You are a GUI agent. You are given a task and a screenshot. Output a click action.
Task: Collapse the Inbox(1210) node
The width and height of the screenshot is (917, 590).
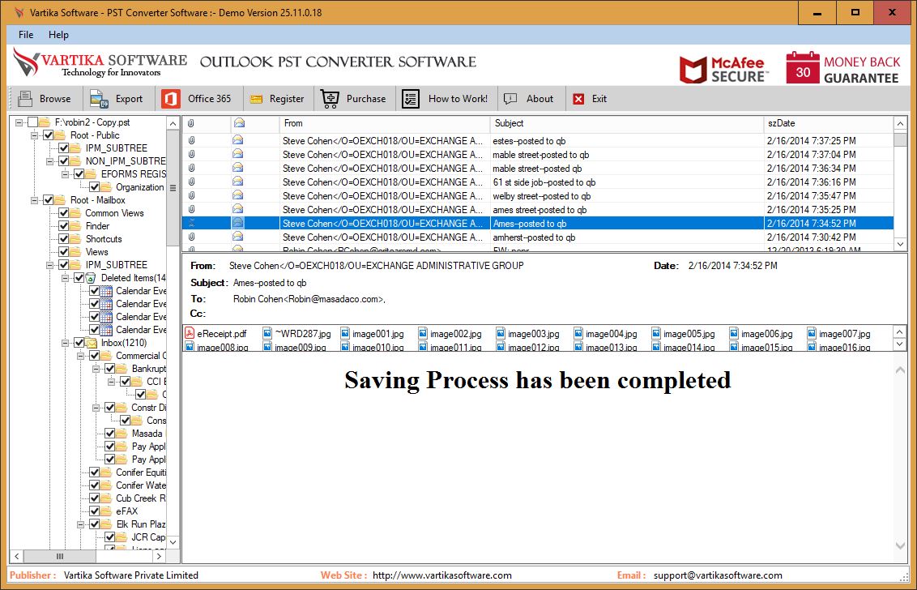(x=65, y=342)
